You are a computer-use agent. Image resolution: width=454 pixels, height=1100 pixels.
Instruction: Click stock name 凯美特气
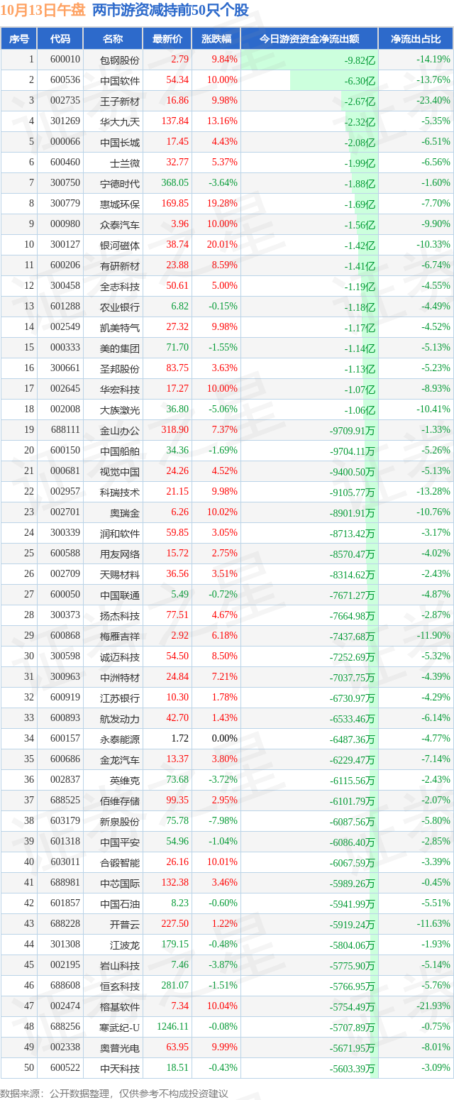tap(120, 327)
